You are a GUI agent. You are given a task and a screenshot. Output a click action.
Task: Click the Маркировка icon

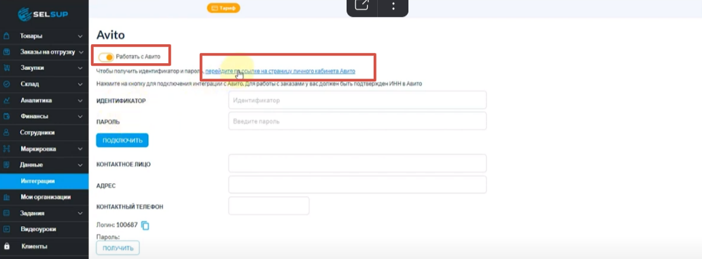click(6, 148)
